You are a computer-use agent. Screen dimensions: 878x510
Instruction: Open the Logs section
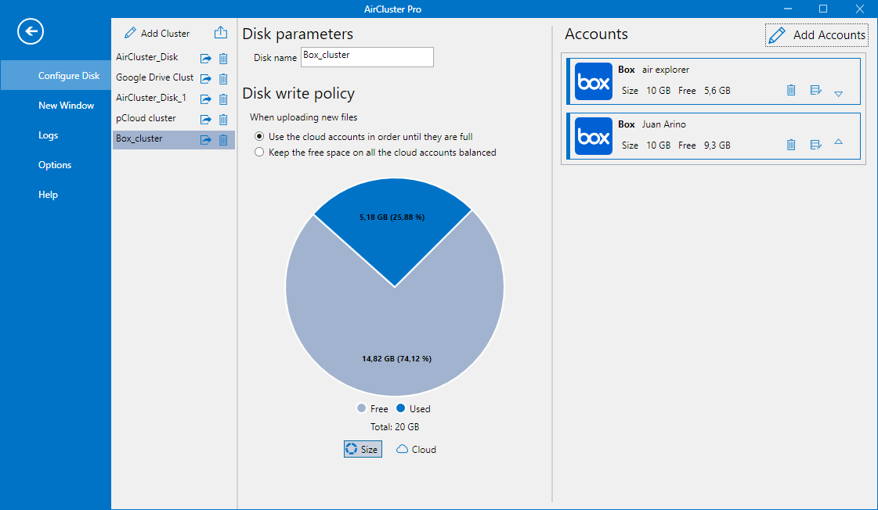[x=48, y=135]
